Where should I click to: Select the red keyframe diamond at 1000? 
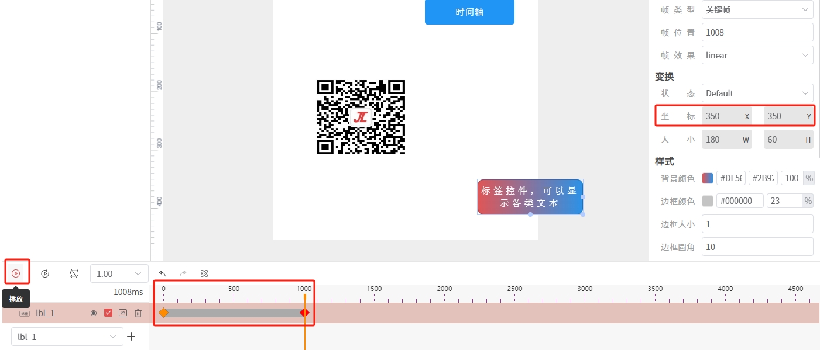(304, 313)
